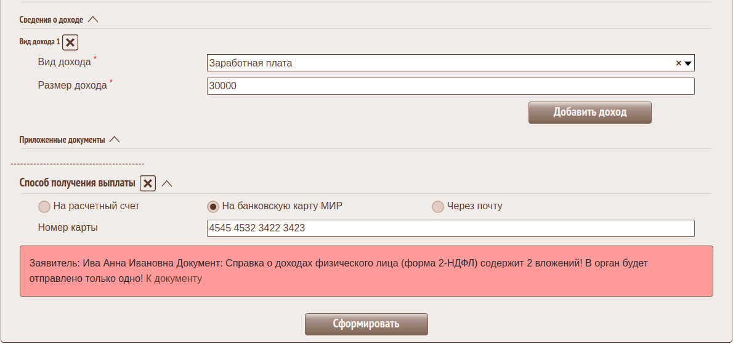The height and width of the screenshot is (344, 733).
Task: Focus the Размер дохода input field
Action: [x=450, y=86]
